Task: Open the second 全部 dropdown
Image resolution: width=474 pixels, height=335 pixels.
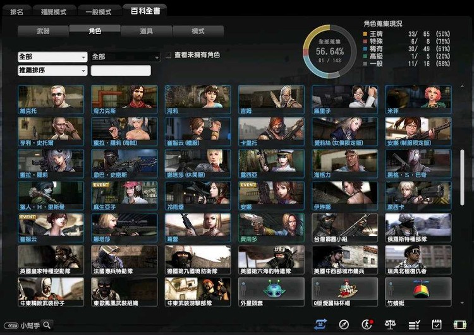Action: point(125,57)
